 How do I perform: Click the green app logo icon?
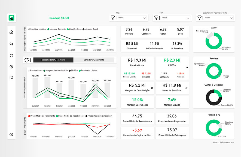click(x=12, y=18)
